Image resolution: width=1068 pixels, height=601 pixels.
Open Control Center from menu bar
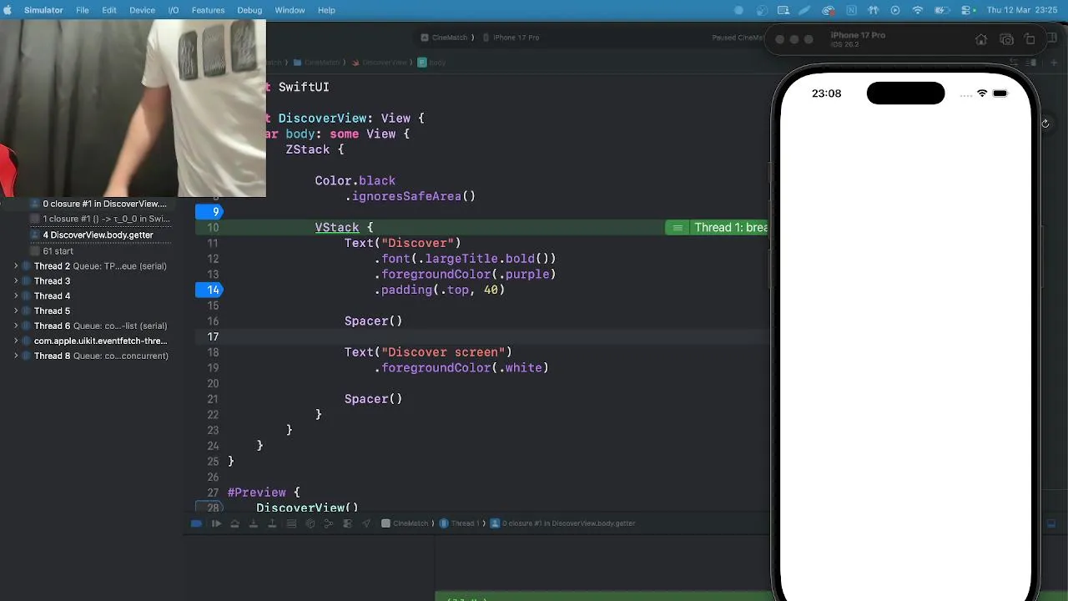(968, 10)
